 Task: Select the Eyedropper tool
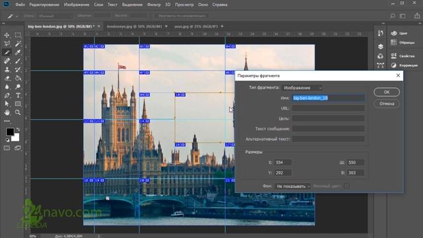click(18, 52)
